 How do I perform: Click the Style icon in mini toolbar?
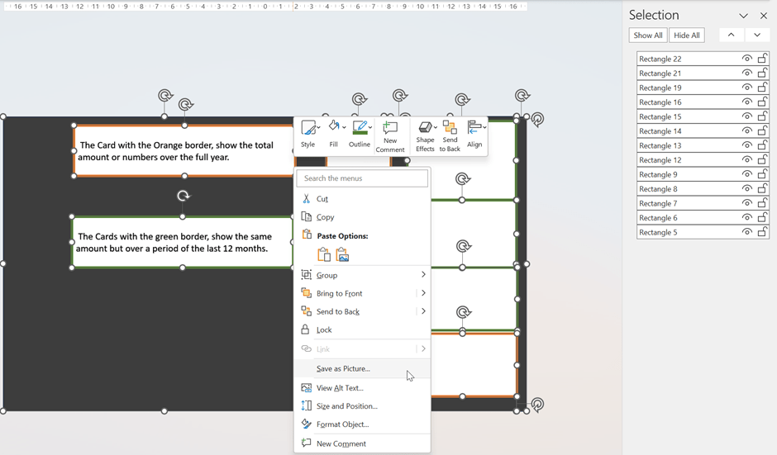coord(308,129)
